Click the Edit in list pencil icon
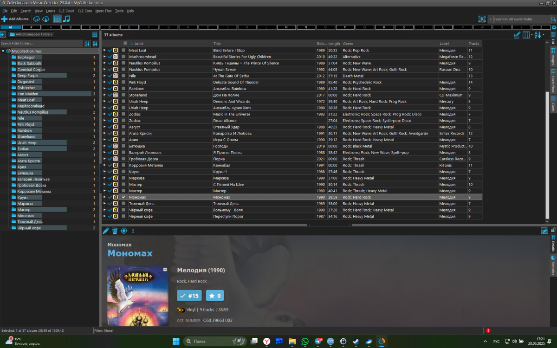Screen dimensions: 557x348 (517, 35)
